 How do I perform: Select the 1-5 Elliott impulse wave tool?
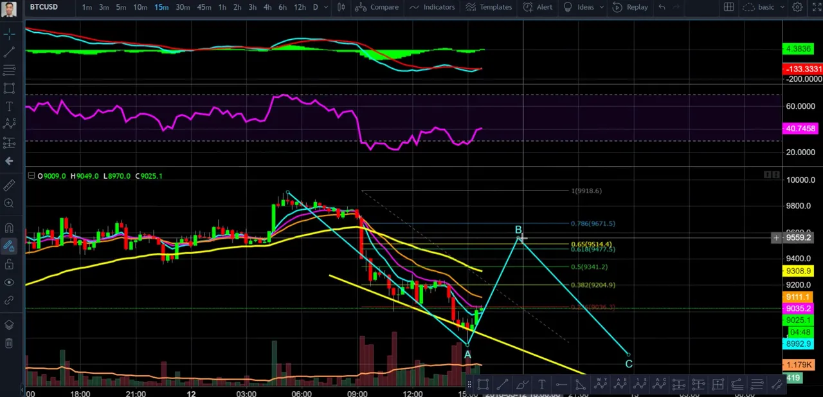640,385
